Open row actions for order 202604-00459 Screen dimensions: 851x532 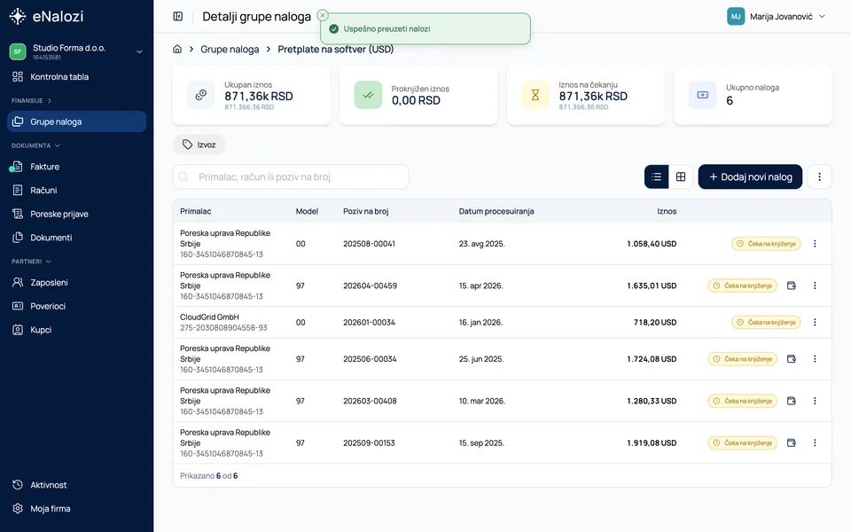point(815,286)
